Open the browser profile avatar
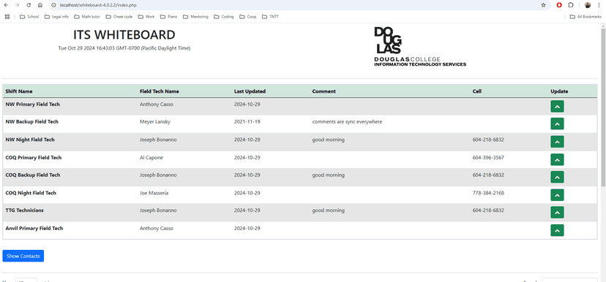 click(x=588, y=5)
